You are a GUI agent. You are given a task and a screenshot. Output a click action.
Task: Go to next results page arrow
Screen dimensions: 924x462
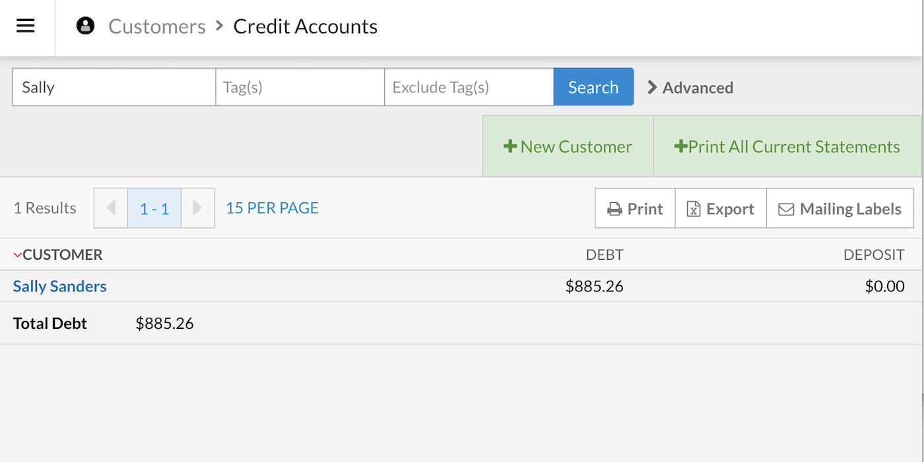[x=197, y=208]
